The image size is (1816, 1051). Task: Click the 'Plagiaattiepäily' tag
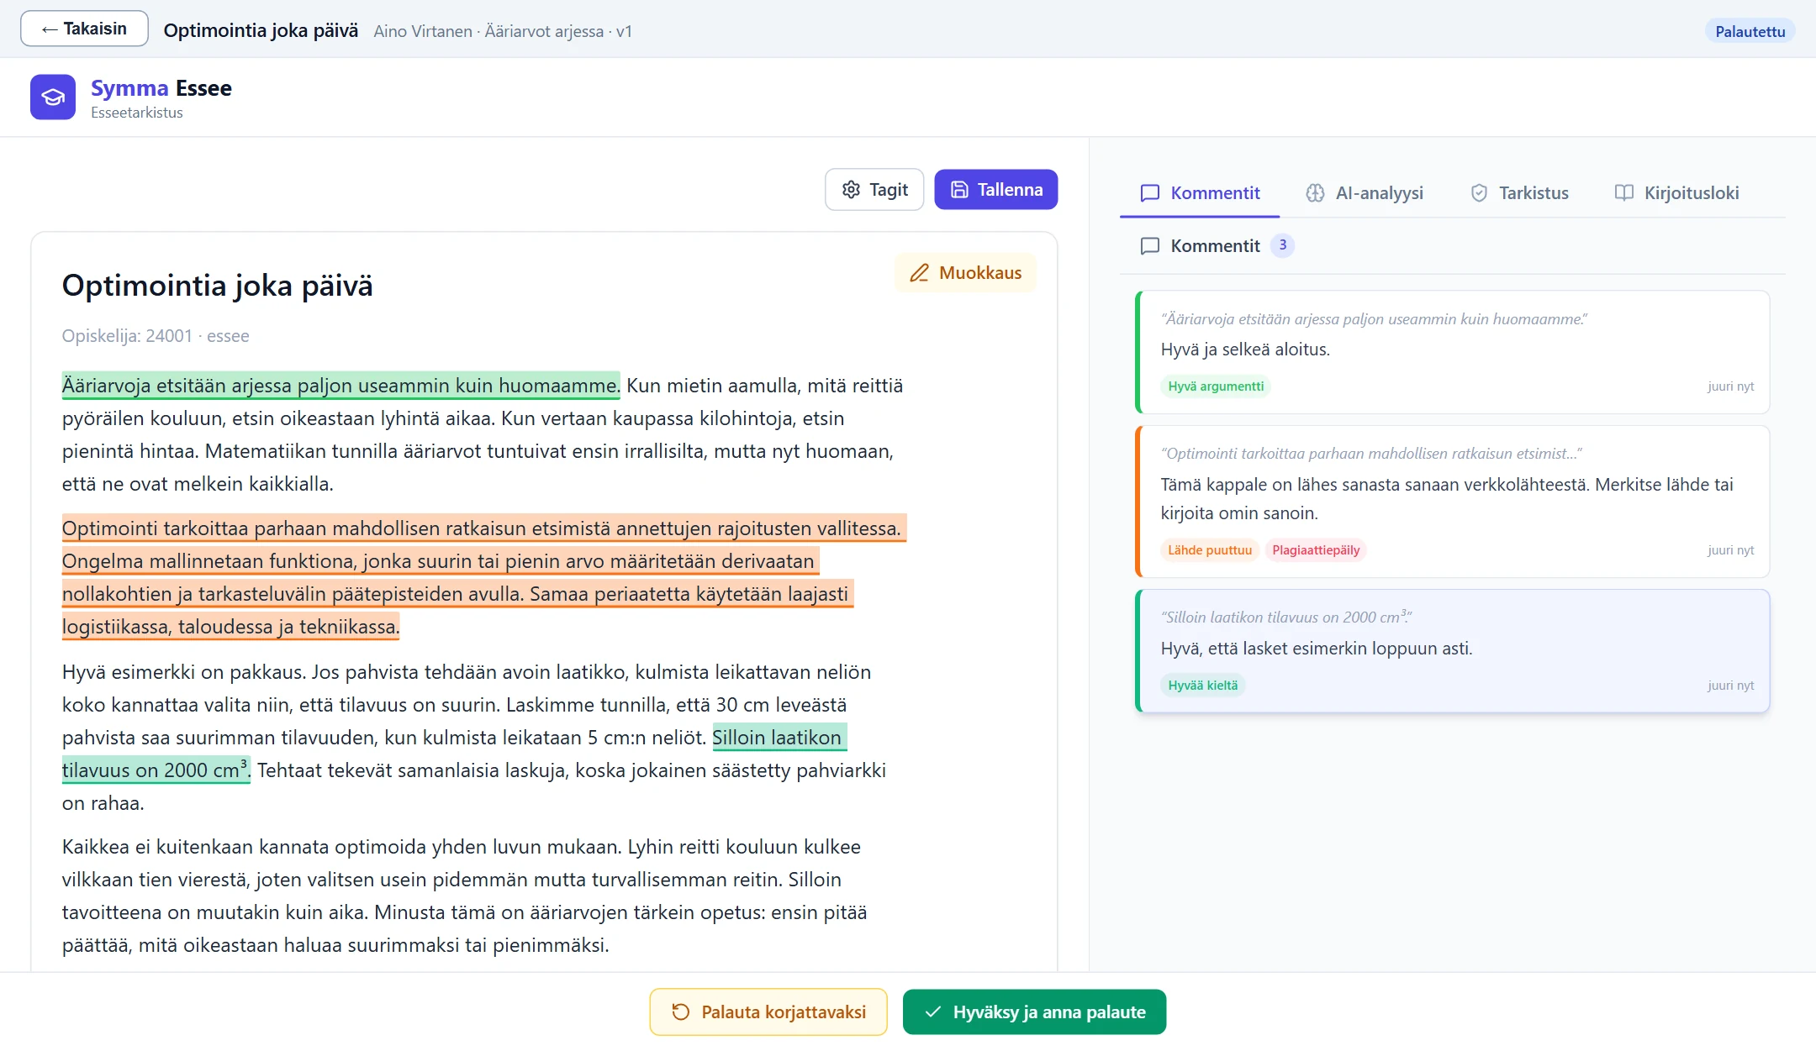(1316, 550)
